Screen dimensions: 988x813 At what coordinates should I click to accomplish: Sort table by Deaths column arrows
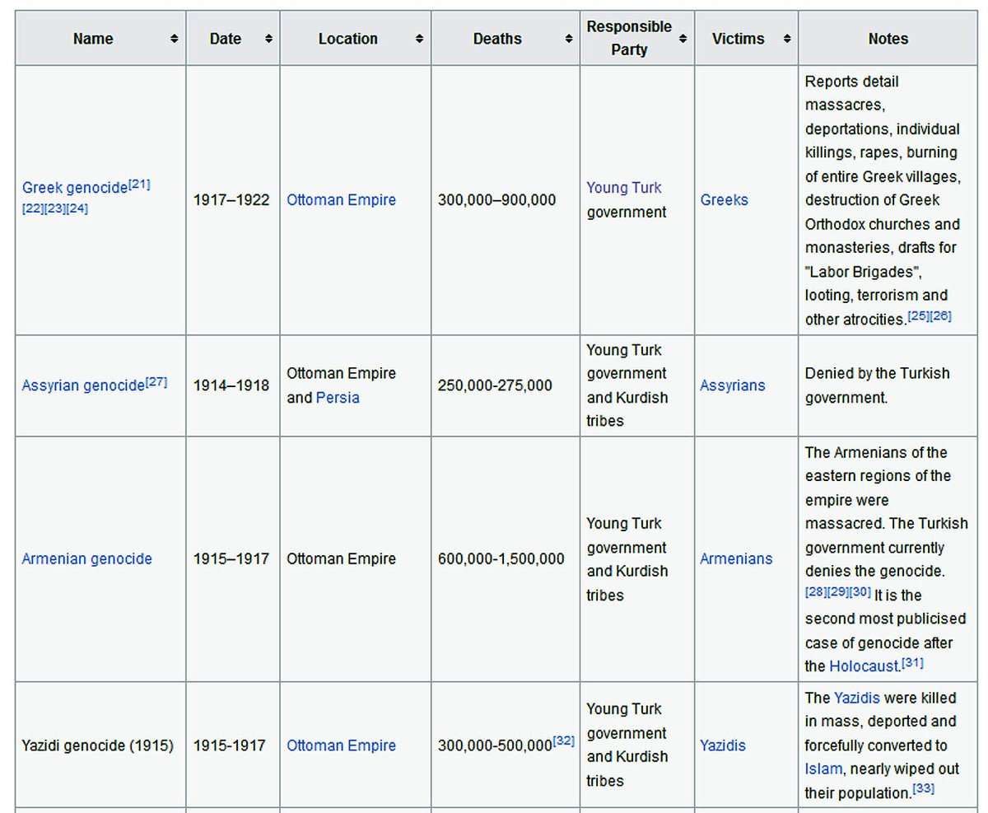click(x=569, y=39)
